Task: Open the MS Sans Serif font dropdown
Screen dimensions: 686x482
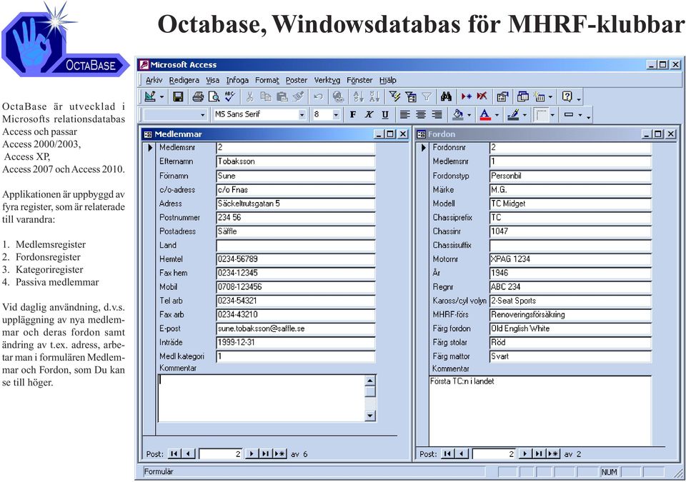Action: pyautogui.click(x=302, y=114)
